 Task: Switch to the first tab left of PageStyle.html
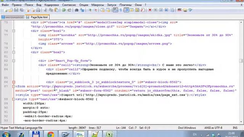(x=13, y=17)
